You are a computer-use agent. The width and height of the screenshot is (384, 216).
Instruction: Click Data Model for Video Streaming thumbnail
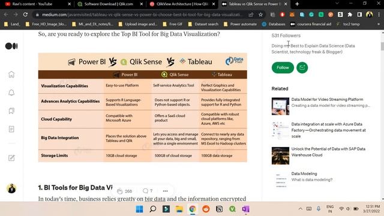point(280,106)
